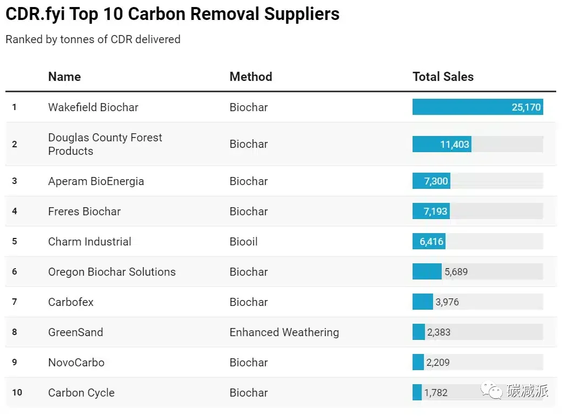Select Douglas County Forest Products name
The width and height of the screenshot is (567, 416).
click(105, 144)
